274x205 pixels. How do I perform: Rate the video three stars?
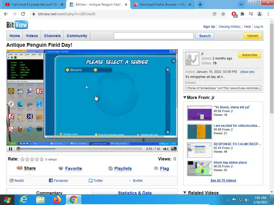32,159
